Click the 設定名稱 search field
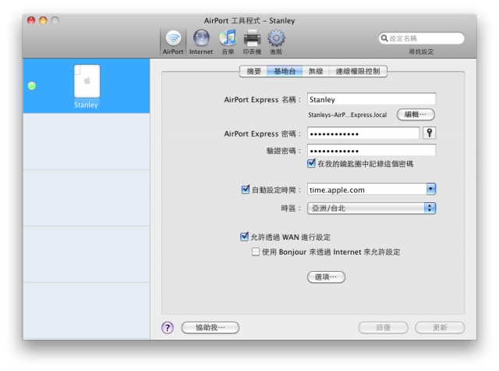This screenshot has height=371, width=499. click(x=421, y=38)
